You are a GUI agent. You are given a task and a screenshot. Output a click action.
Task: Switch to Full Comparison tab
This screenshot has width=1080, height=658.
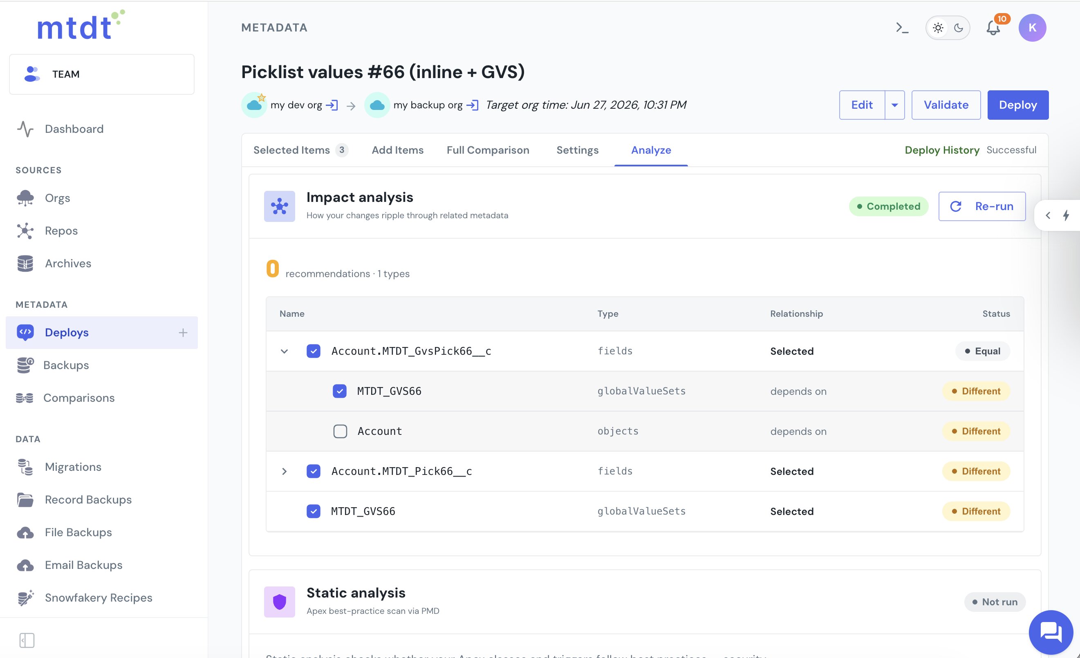pyautogui.click(x=488, y=150)
